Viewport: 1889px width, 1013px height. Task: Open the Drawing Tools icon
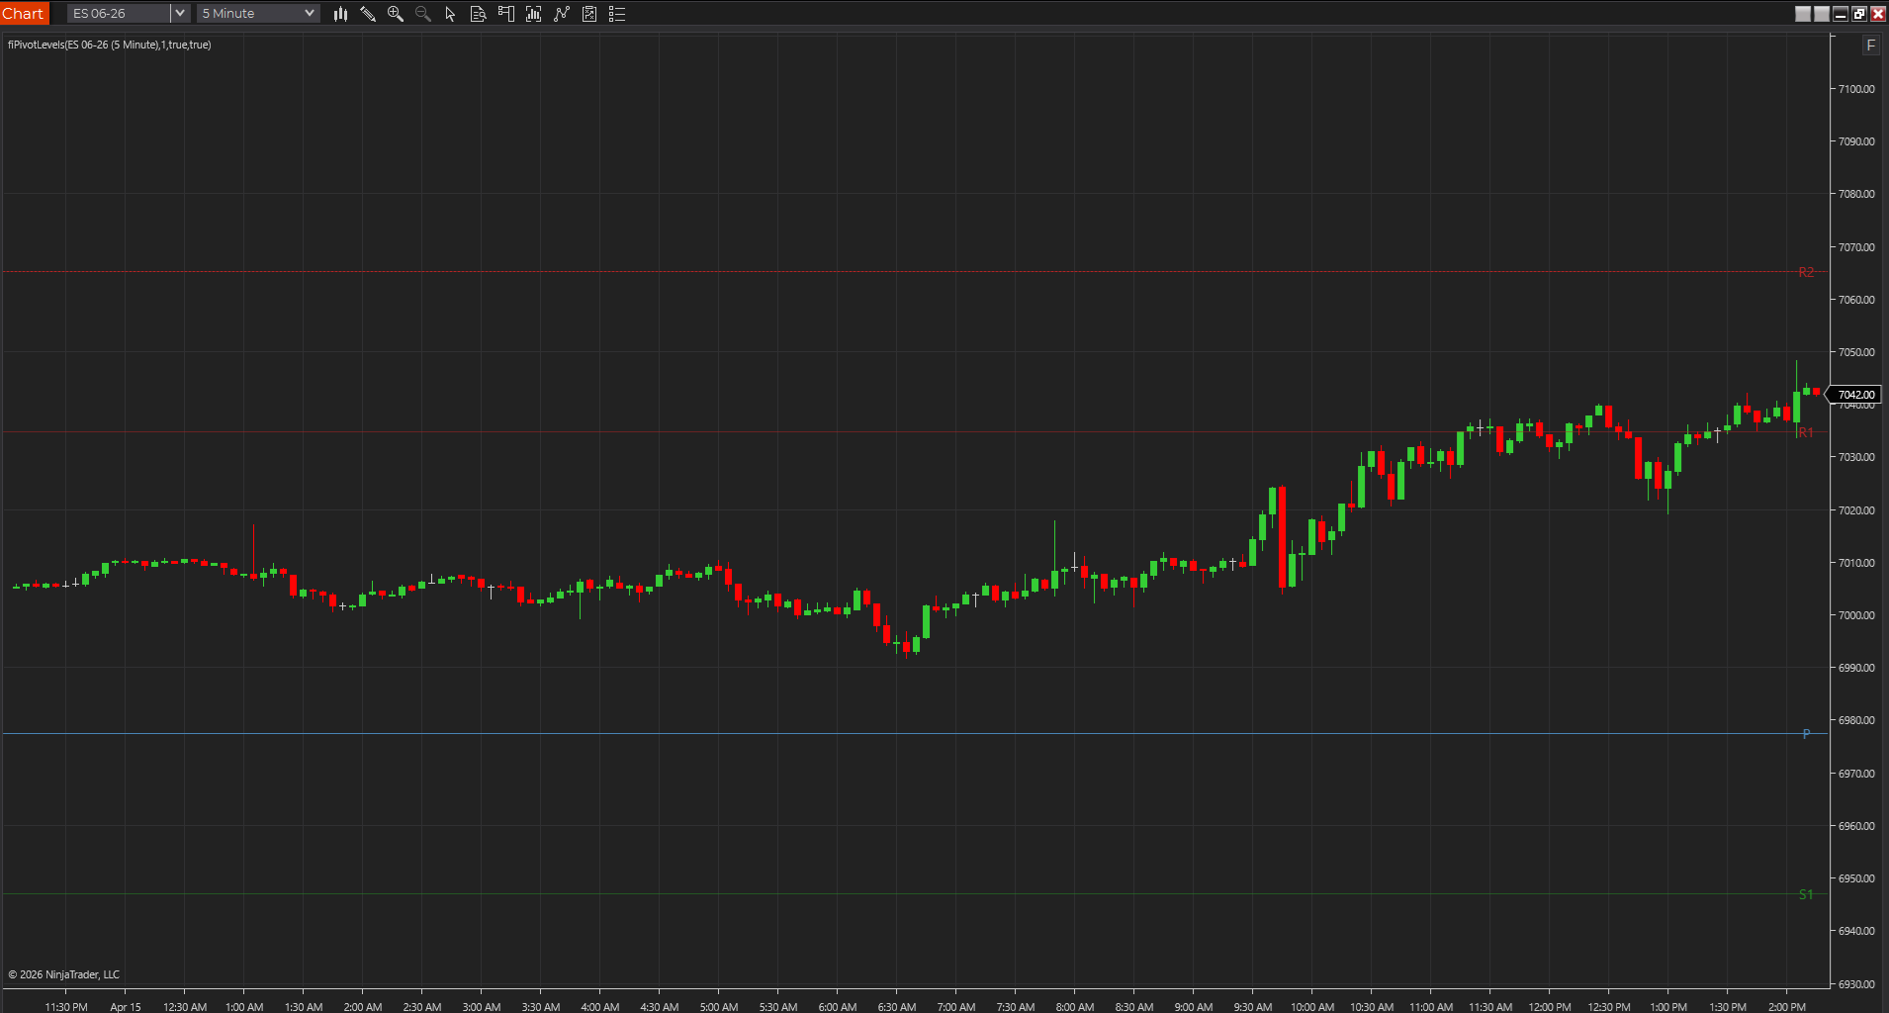click(x=367, y=14)
